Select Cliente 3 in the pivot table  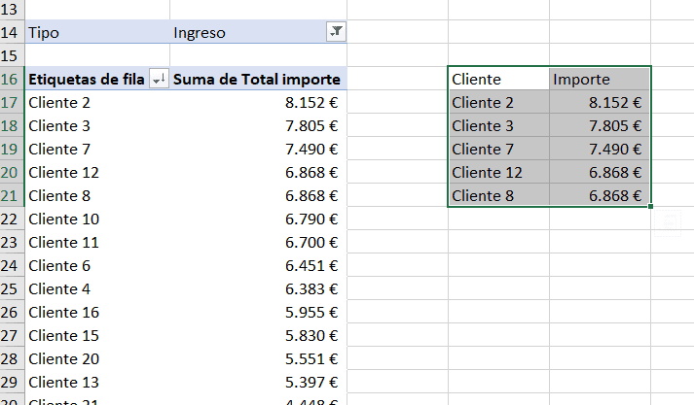pos(97,126)
